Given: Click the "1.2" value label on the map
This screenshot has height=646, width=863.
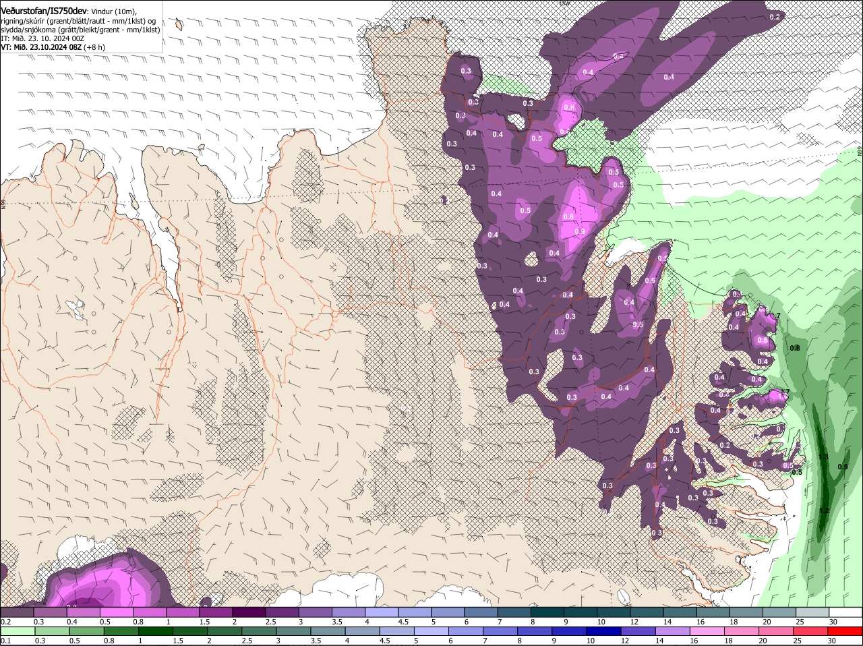Looking at the screenshot, I should [823, 511].
